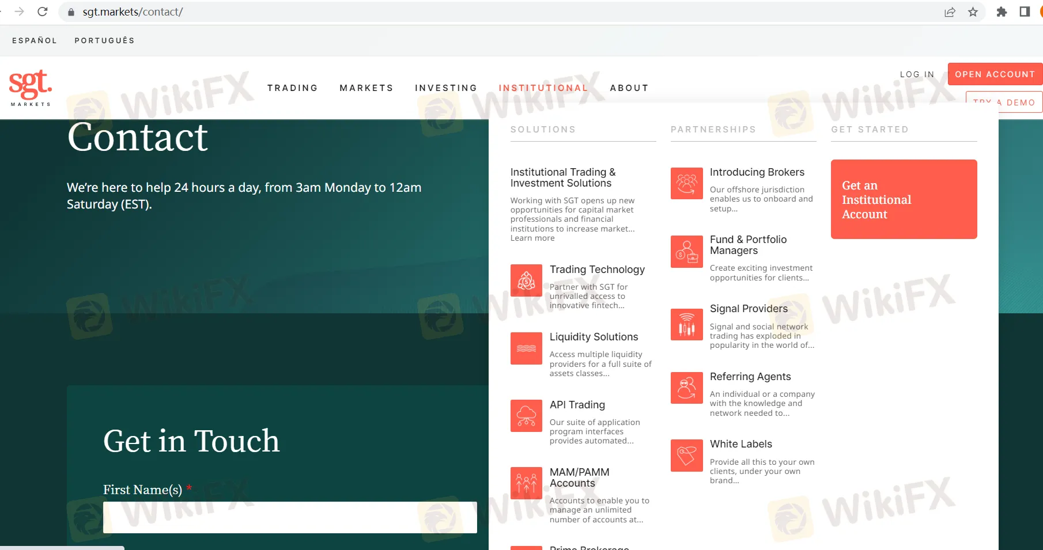Click the GET STARTED column heading
The height and width of the screenshot is (550, 1043).
tap(870, 130)
